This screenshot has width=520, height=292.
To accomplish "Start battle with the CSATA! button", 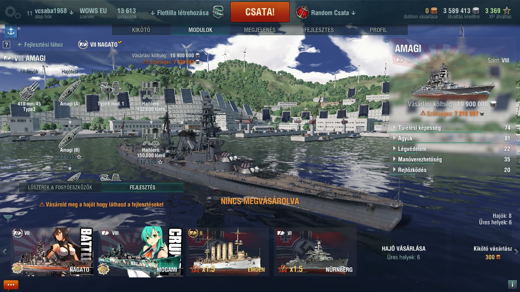I will [260, 12].
